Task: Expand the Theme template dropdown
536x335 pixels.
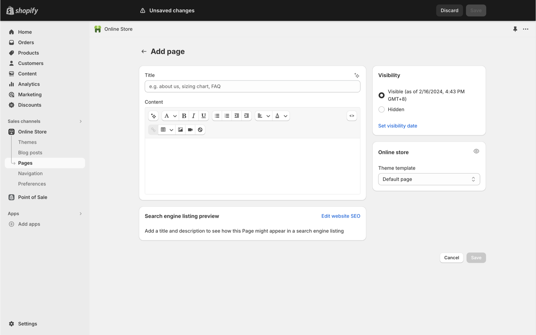Action: 429,179
